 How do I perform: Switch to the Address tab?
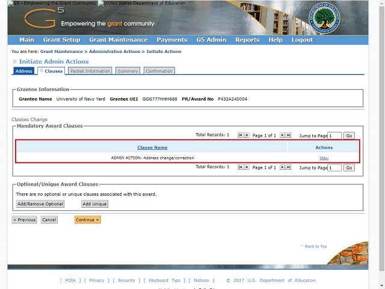tap(23, 71)
